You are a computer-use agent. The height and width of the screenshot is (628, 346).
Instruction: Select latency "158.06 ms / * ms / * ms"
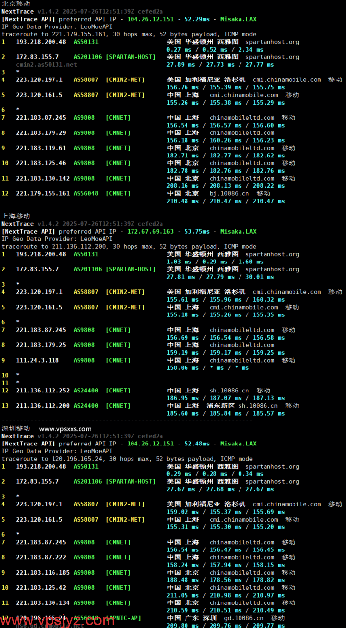208,367
